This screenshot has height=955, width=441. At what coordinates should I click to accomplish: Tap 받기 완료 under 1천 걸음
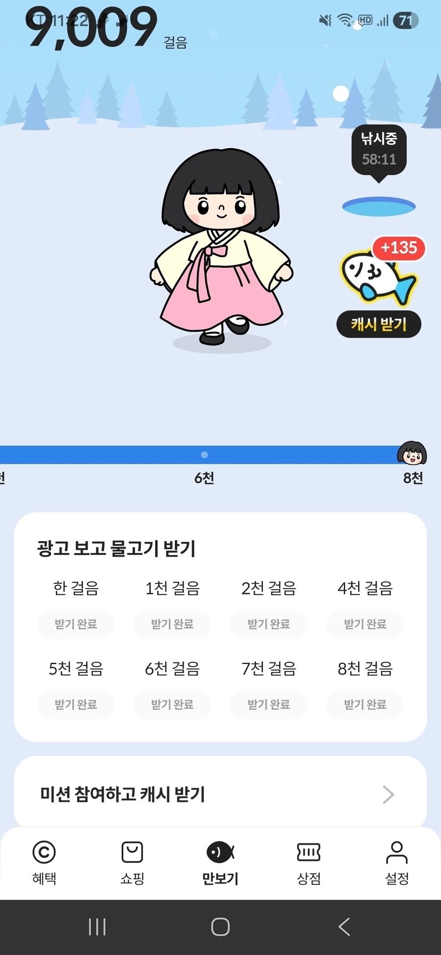(x=172, y=624)
